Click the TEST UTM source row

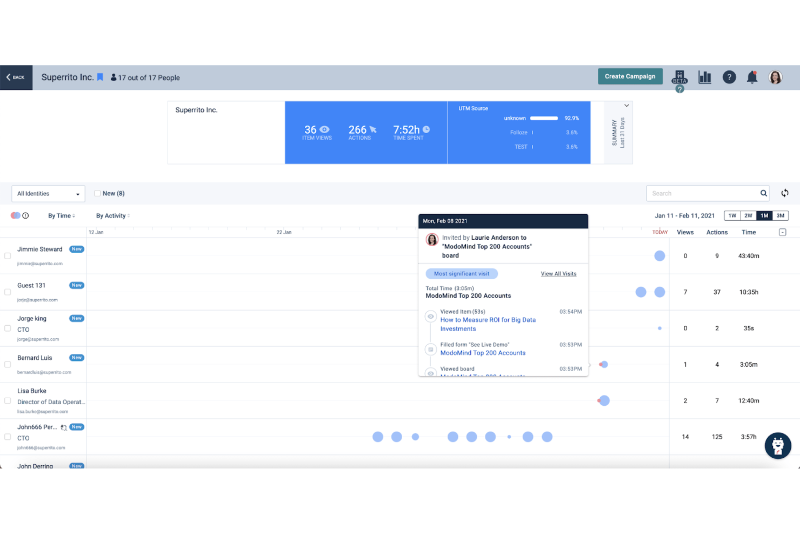(545, 147)
